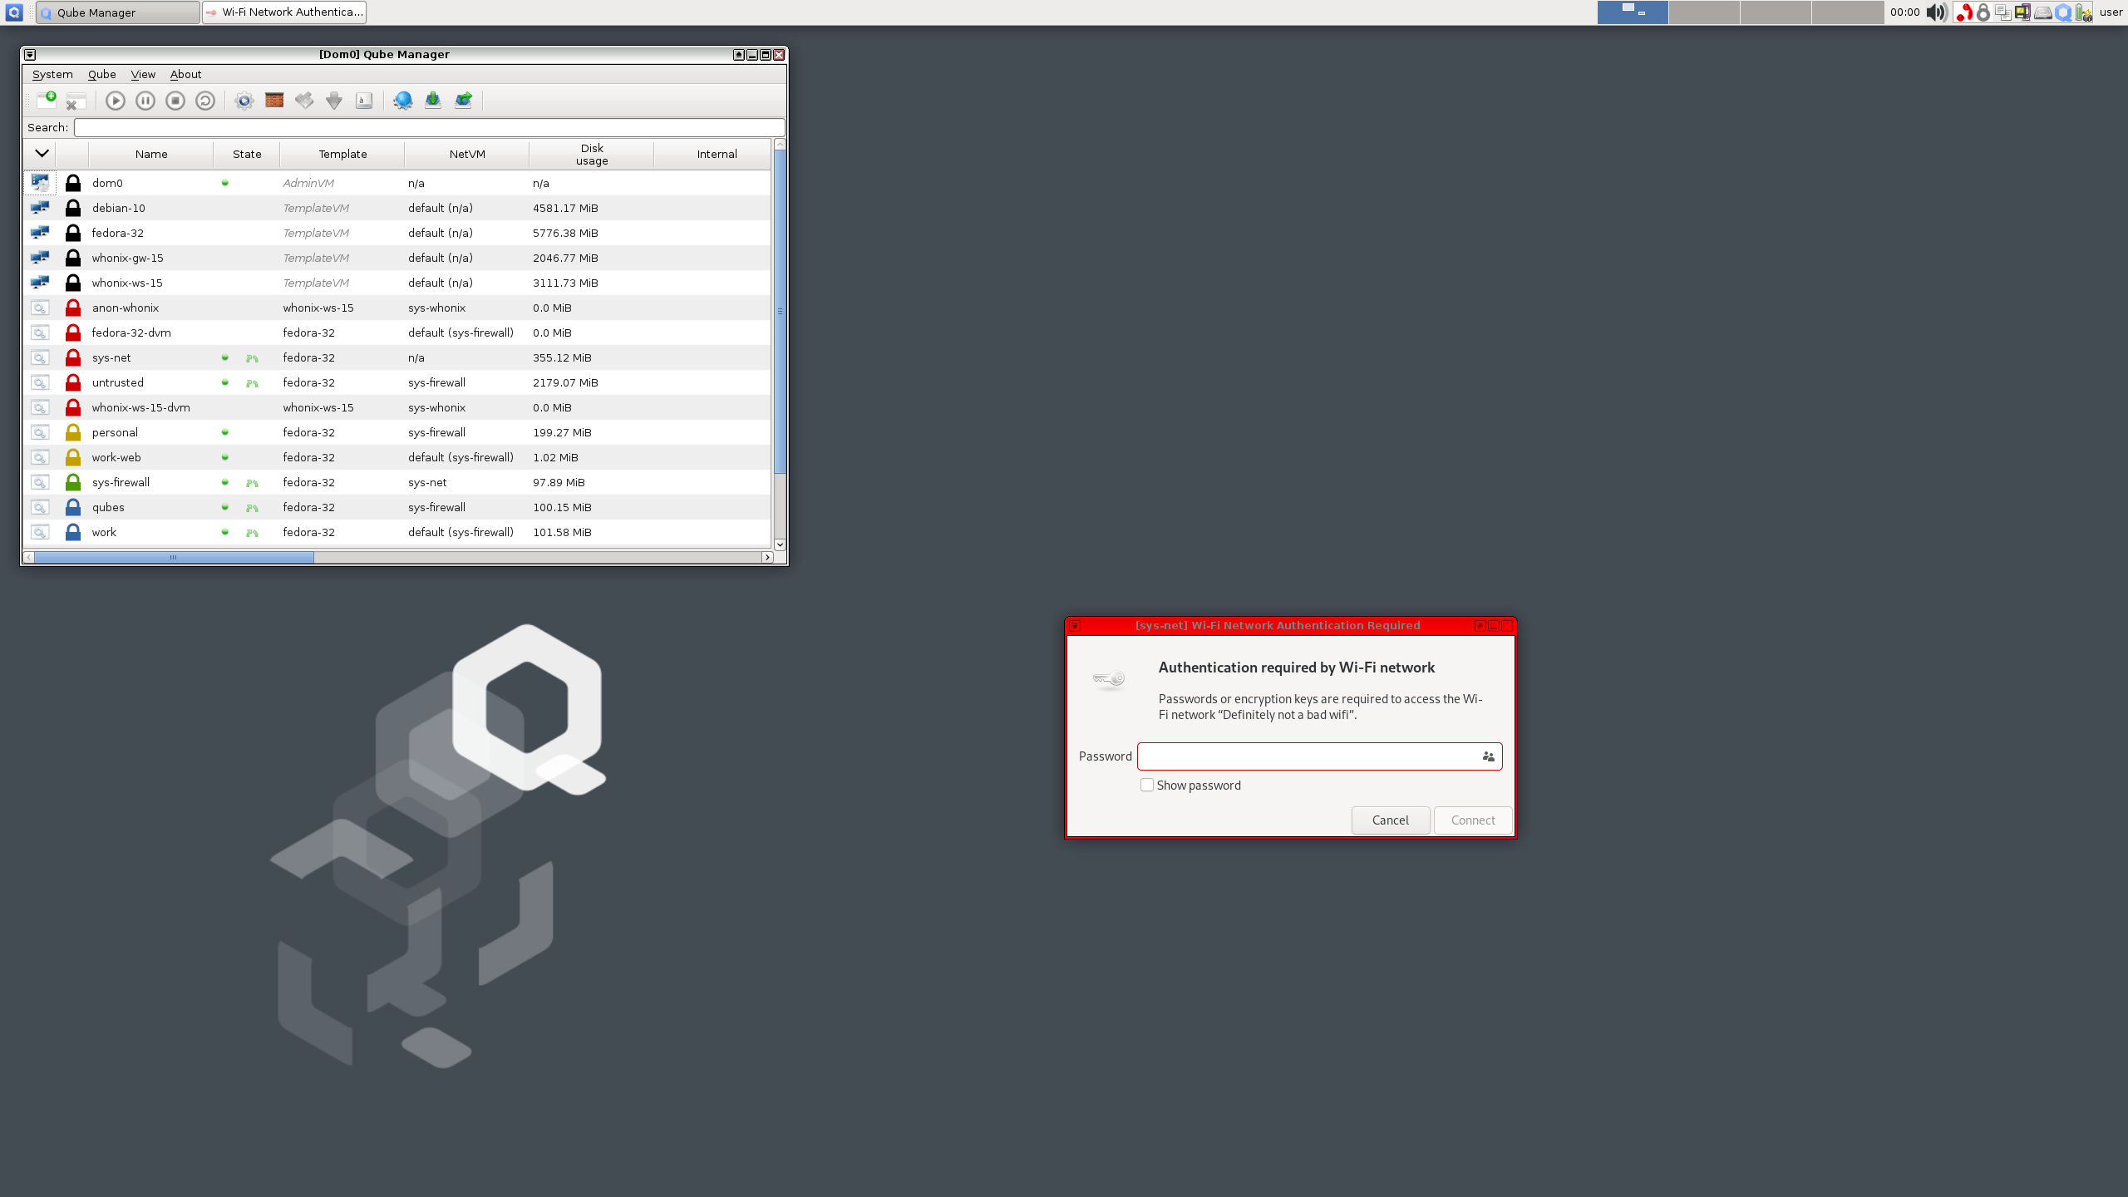Open the Qubes domains tray widget

(x=2062, y=12)
